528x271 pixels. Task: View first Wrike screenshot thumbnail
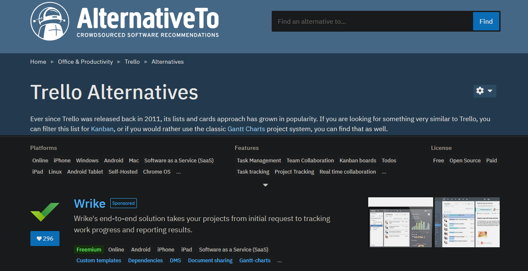pos(401,222)
